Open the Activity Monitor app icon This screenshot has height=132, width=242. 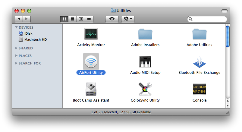point(91,34)
